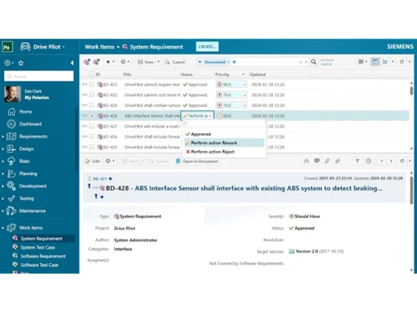417x313 pixels.
Task: Open the sidebar settings gear menu
Action: (8, 63)
